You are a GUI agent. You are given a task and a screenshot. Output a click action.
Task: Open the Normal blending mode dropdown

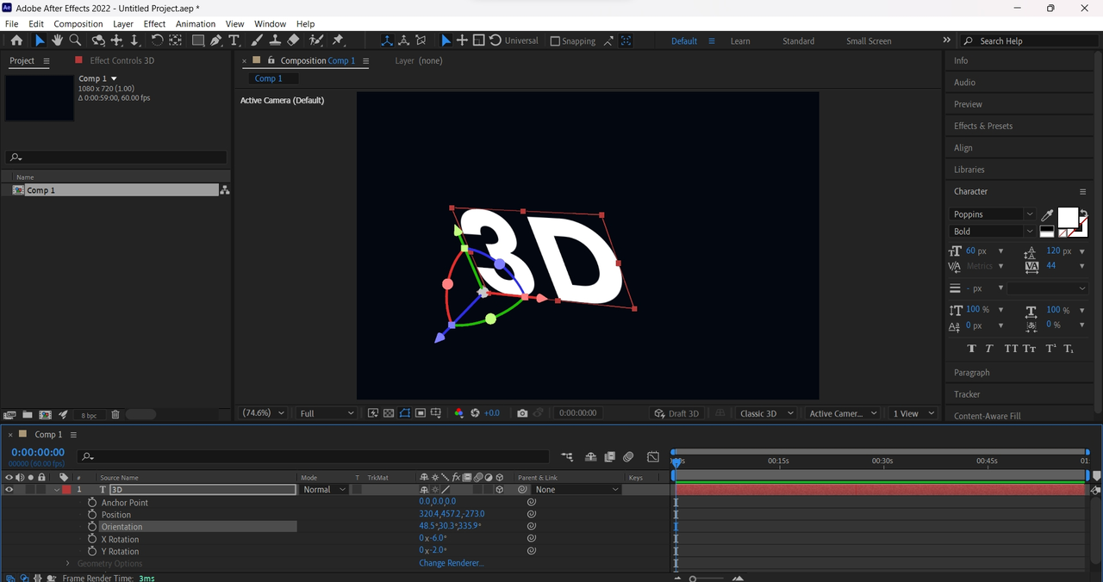pos(324,490)
